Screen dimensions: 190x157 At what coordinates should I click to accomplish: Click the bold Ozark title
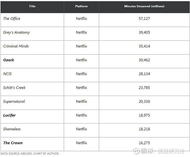click(9, 60)
